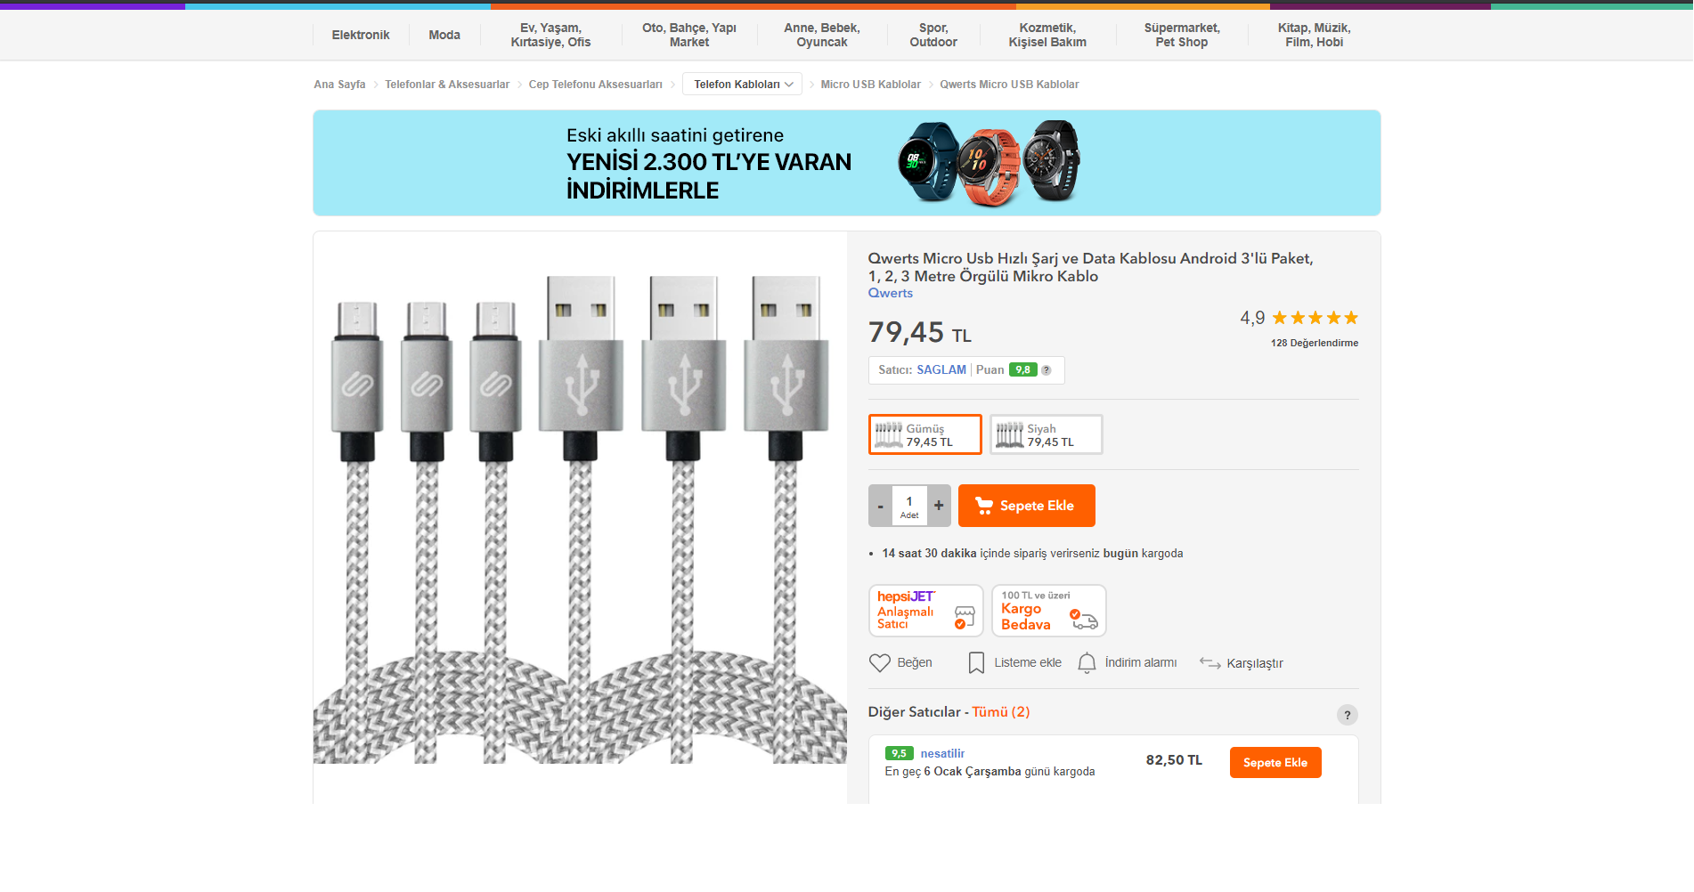This screenshot has width=1694, height=892.
Task: Navigate to Ana Sayfa breadcrumb
Action: pos(338,83)
